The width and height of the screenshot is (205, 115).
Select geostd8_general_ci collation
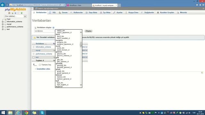point(64,67)
